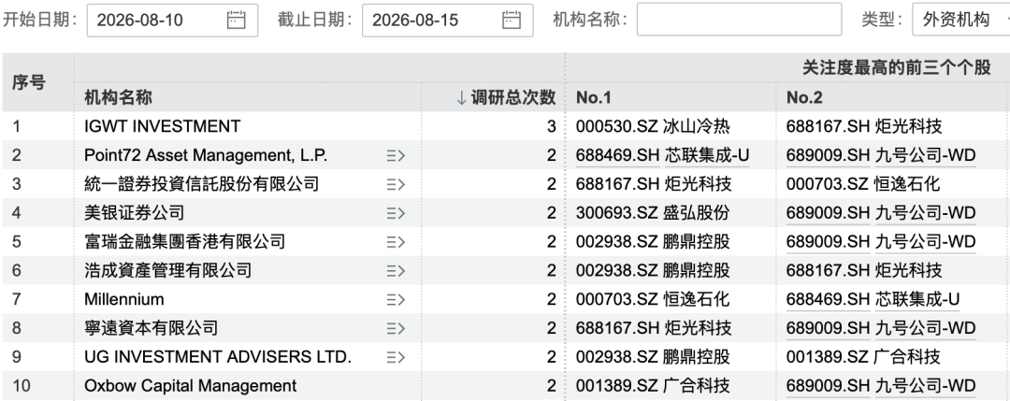The width and height of the screenshot is (1010, 401).
Task: Click the end date field 2026-08-15
Action: point(448,20)
